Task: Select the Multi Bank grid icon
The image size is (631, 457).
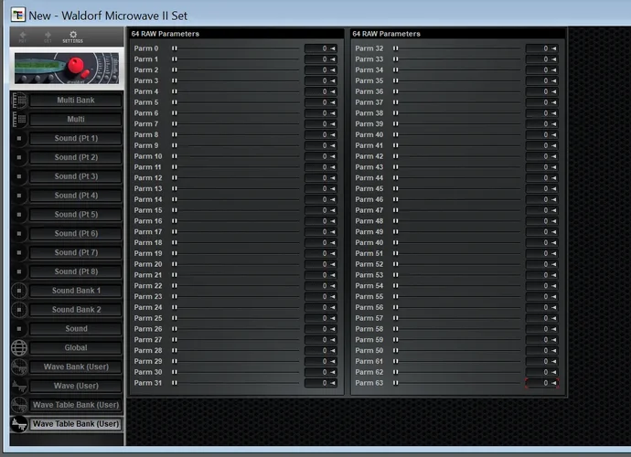Action: click(x=19, y=101)
